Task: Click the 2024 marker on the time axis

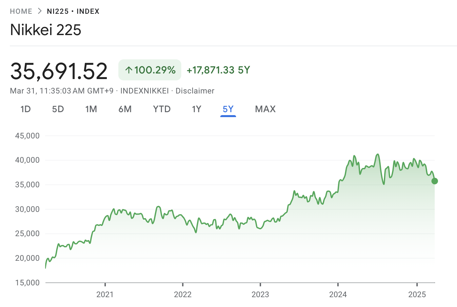Action: pyautogui.click(x=338, y=294)
